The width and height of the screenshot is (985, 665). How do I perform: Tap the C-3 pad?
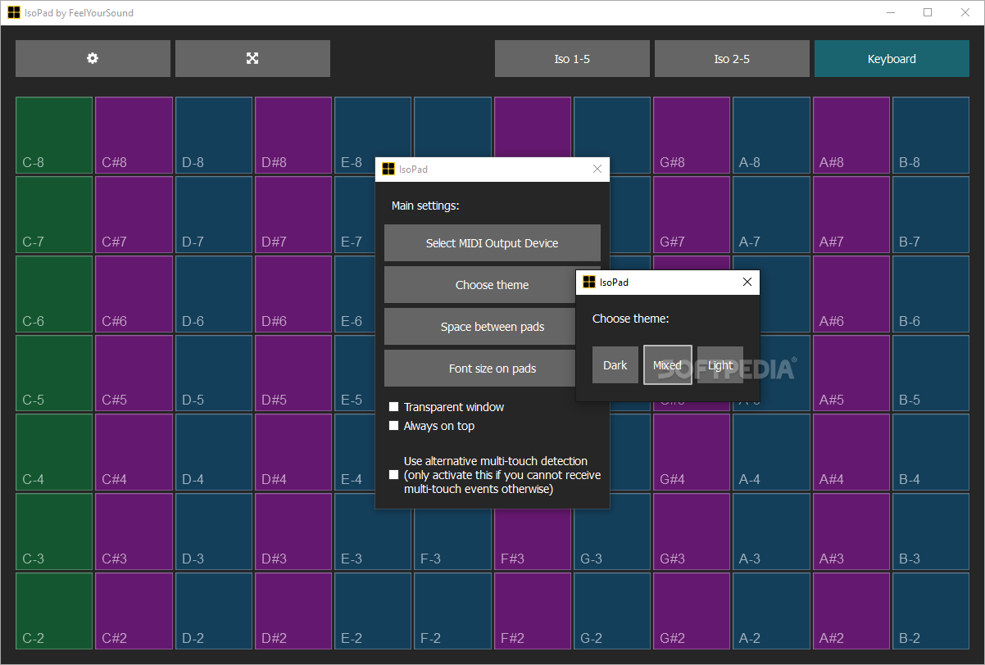coord(54,532)
